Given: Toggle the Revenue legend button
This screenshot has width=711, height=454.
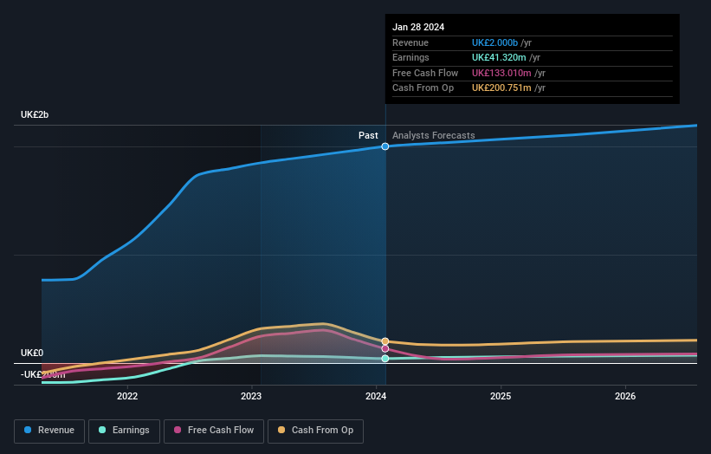Looking at the screenshot, I should [x=49, y=431].
